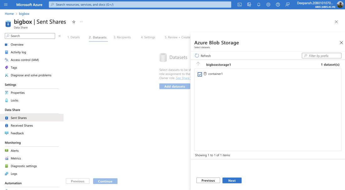Favorite bigbox with the star icon
The height and width of the screenshot is (190, 345).
coord(74,22)
